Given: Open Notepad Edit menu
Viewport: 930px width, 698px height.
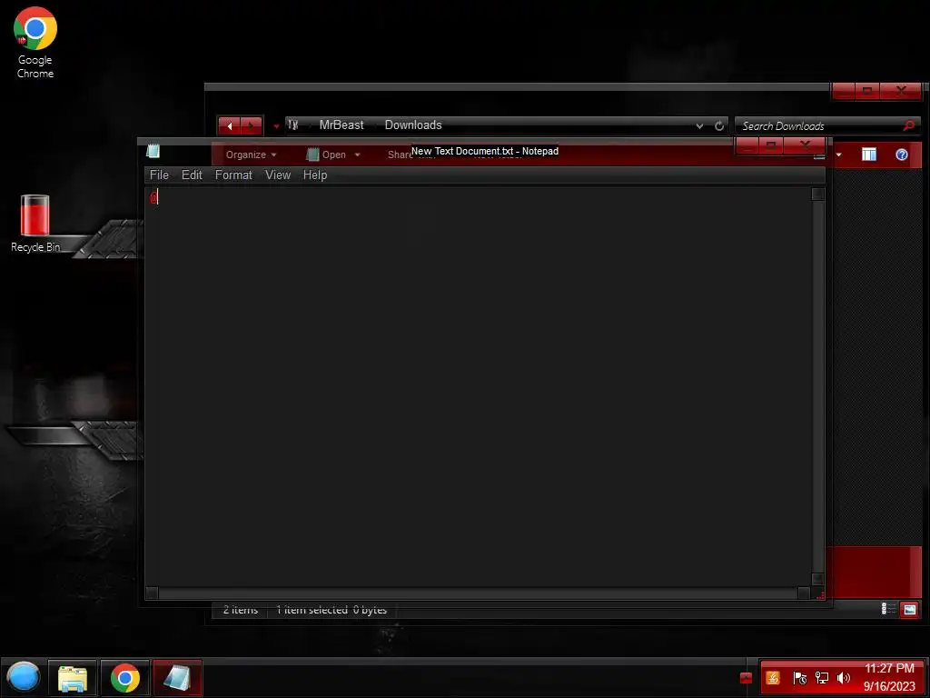Looking at the screenshot, I should pos(192,174).
